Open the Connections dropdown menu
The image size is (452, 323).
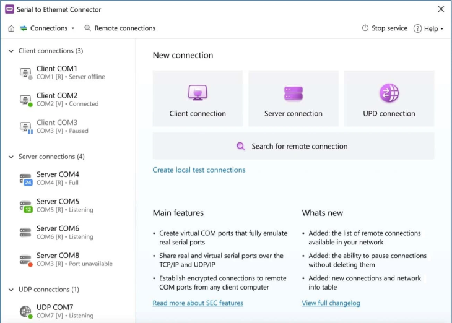[x=48, y=28]
